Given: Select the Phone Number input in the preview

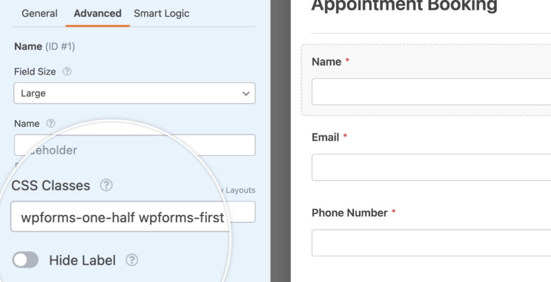Looking at the screenshot, I should (x=431, y=243).
